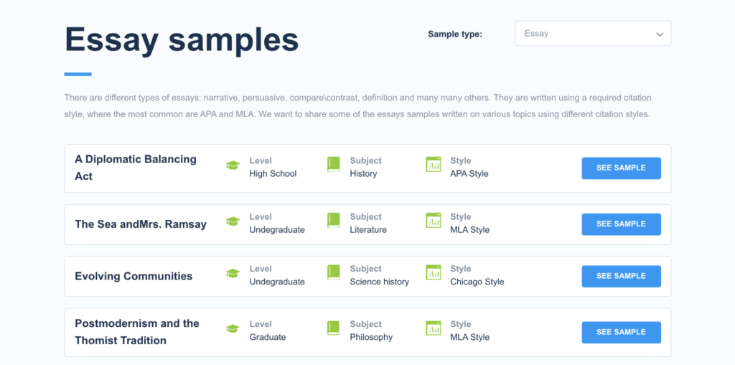Screen dimensions: 735x365
Task: Click graduation cap icon in Diplomatic Balancing Act row
Action: click(233, 165)
